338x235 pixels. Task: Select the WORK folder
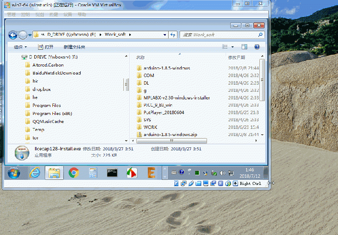click(147, 127)
